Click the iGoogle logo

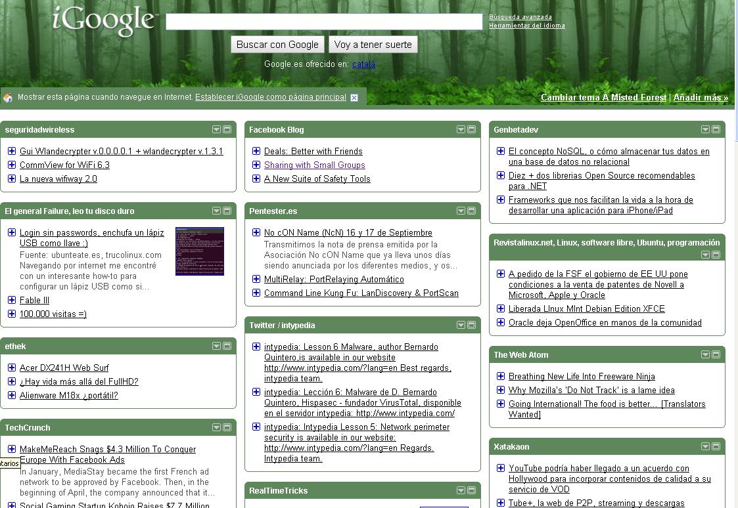pyautogui.click(x=104, y=21)
